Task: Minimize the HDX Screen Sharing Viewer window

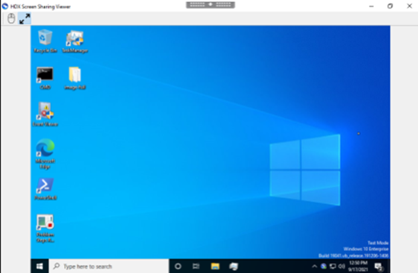Action: click(371, 6)
